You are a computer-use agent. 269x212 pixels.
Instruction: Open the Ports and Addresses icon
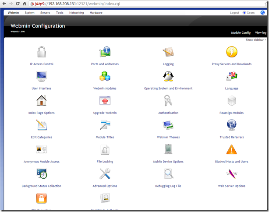pyautogui.click(x=105, y=52)
